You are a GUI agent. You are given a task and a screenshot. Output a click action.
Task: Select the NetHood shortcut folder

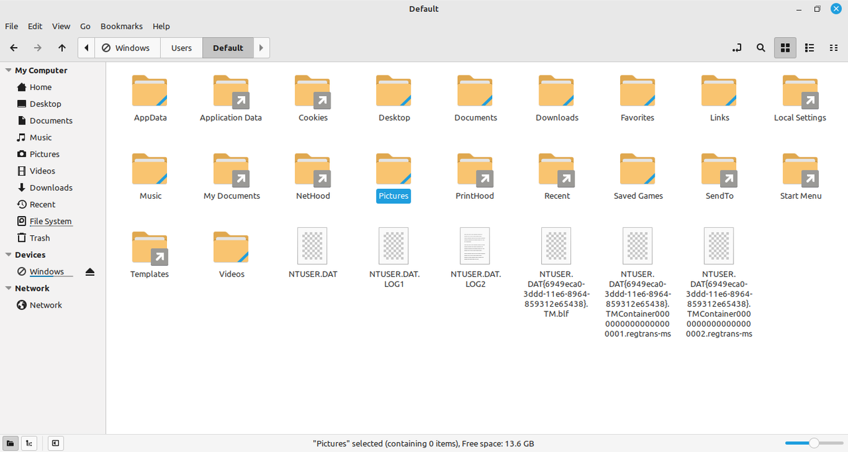pos(313,176)
